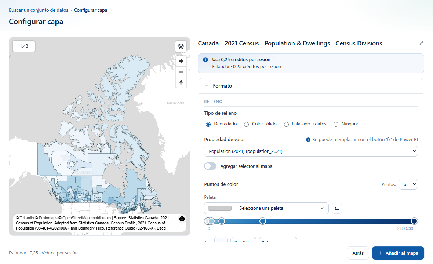This screenshot has height=264, width=433.
Task: Open the Selecciona una paleta dropdown
Action: tap(266, 208)
